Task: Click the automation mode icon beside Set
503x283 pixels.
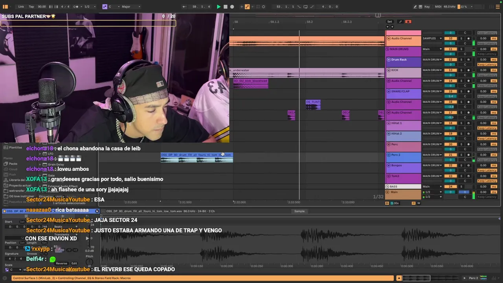Action: pos(400,22)
